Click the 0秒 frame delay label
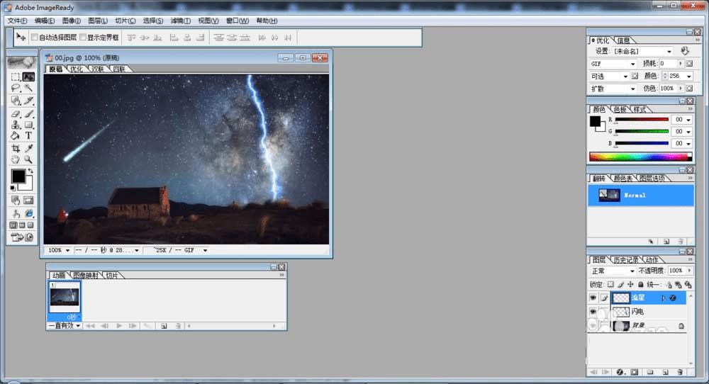Image resolution: width=709 pixels, height=384 pixels. point(72,317)
